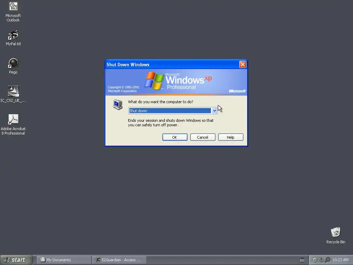Close the Shut Down Windows dialog
This screenshot has width=353, height=265.
(243, 65)
